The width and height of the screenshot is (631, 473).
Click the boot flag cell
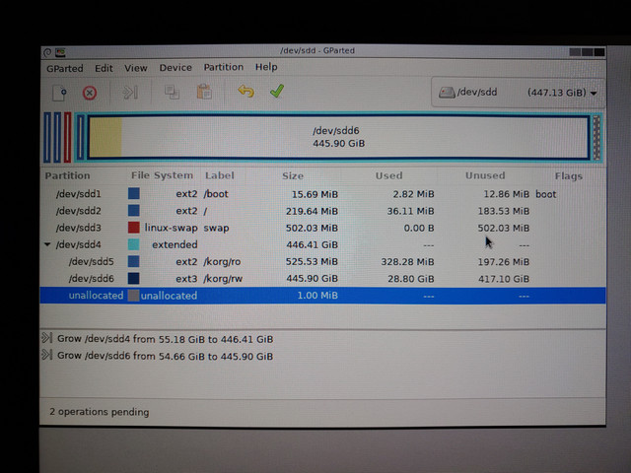click(545, 194)
